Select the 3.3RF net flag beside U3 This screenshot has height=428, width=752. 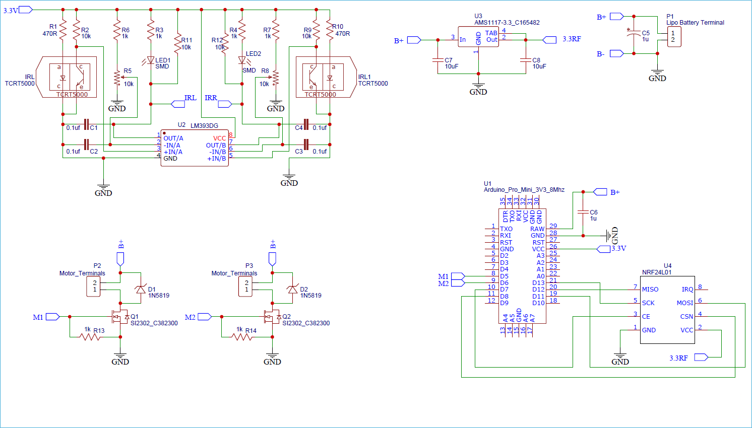[549, 40]
